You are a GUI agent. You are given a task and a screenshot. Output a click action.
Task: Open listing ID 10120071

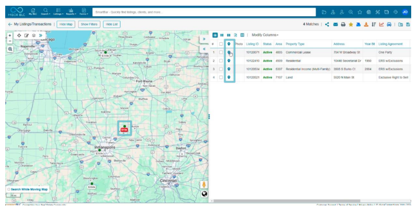252,52
